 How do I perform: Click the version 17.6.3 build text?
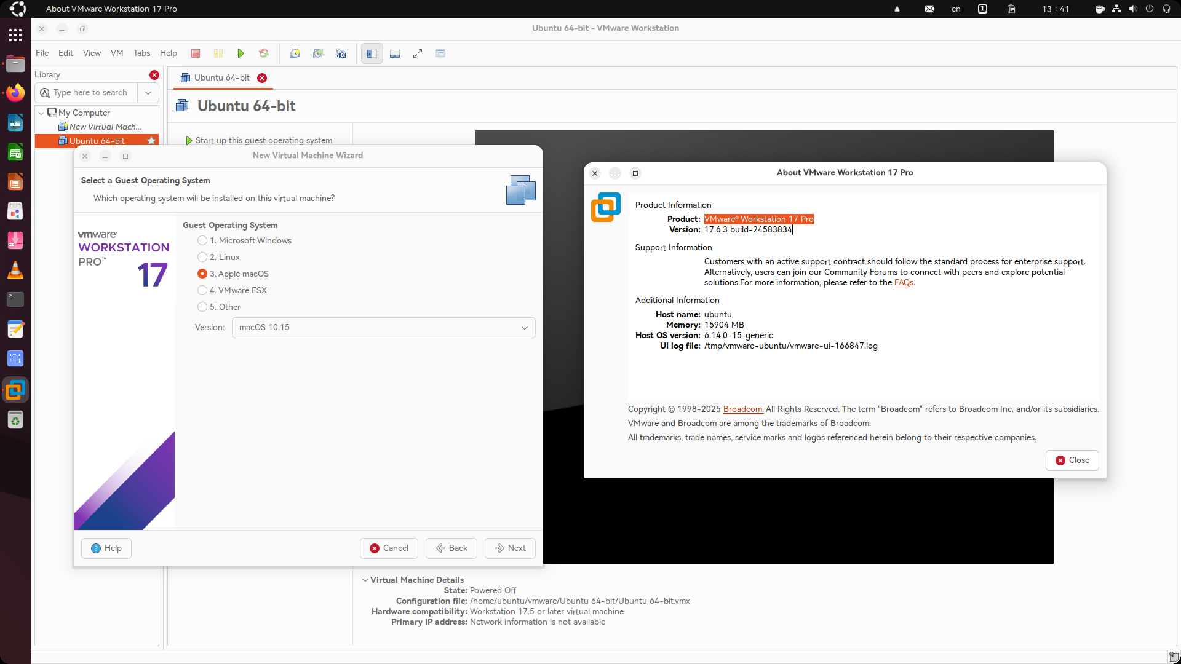748,230
